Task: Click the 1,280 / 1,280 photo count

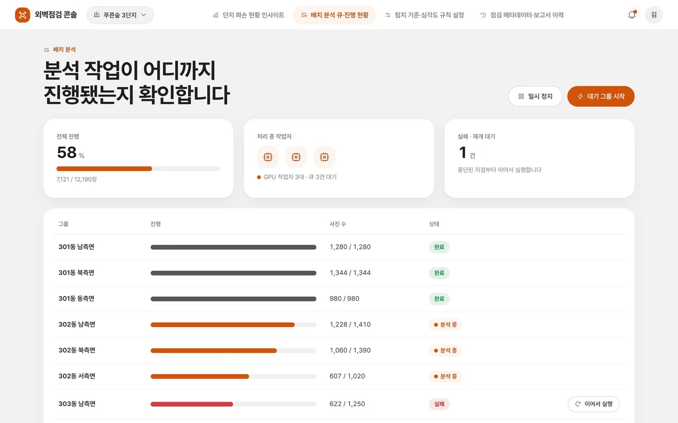Action: pos(350,247)
